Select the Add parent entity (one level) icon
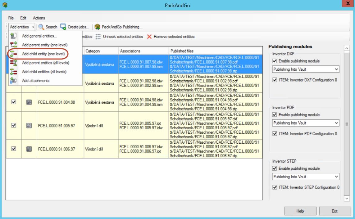The image size is (355, 219). pyautogui.click(x=13, y=45)
